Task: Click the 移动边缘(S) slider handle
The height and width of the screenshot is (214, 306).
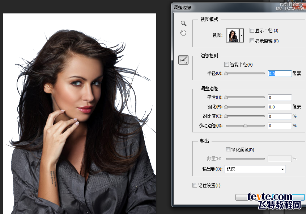Action: pos(245,125)
